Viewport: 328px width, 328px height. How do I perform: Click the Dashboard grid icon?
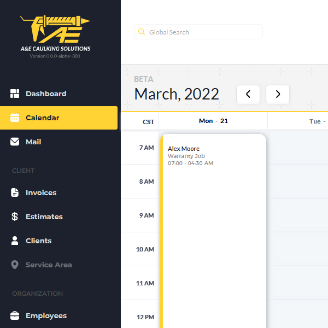coord(15,93)
